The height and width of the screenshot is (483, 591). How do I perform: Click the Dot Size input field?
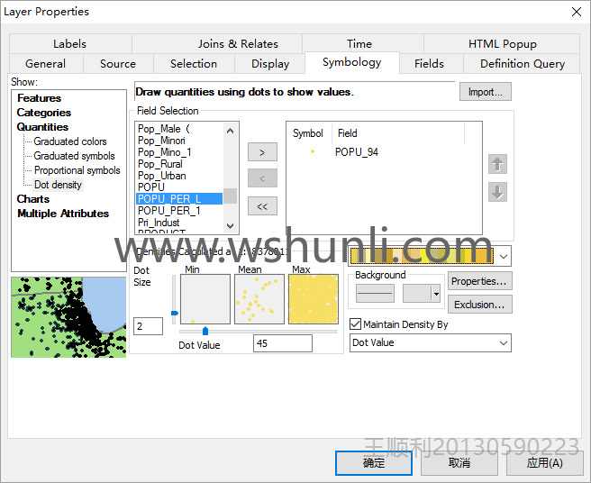pos(148,326)
